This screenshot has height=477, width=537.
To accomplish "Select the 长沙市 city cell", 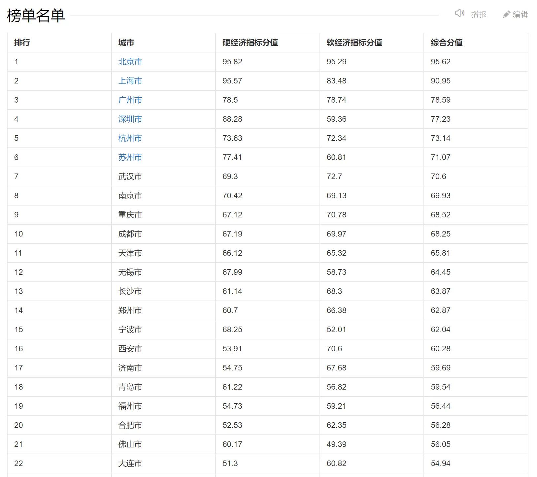I will (163, 291).
